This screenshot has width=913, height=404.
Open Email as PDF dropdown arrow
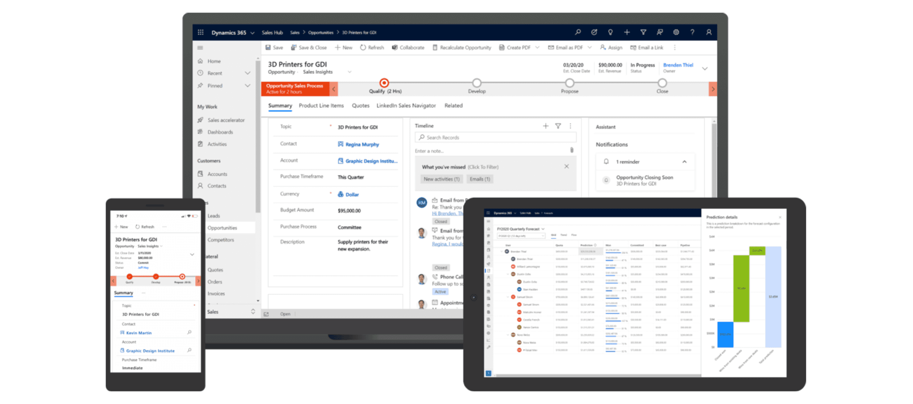click(590, 48)
